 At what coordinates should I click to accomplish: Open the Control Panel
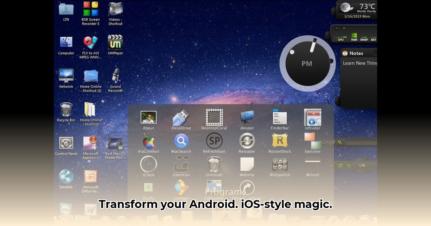coord(66,143)
